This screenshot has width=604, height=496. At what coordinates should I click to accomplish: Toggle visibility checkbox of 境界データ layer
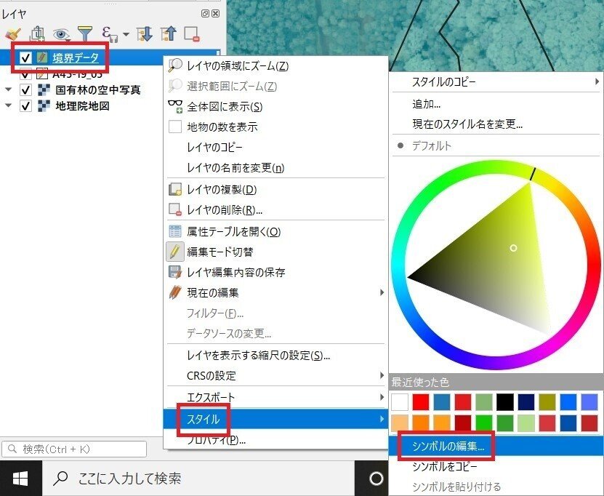pyautogui.click(x=26, y=57)
